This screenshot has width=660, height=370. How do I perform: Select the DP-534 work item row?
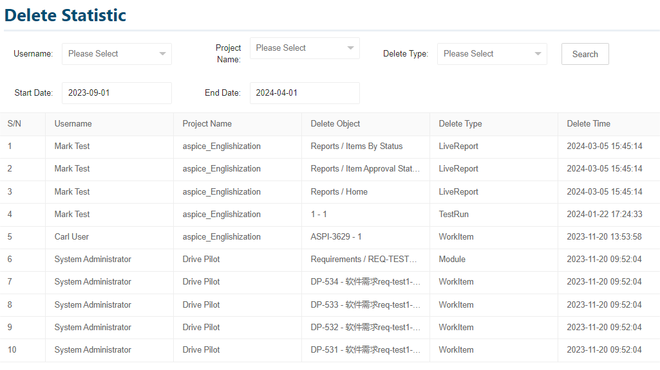coord(330,282)
